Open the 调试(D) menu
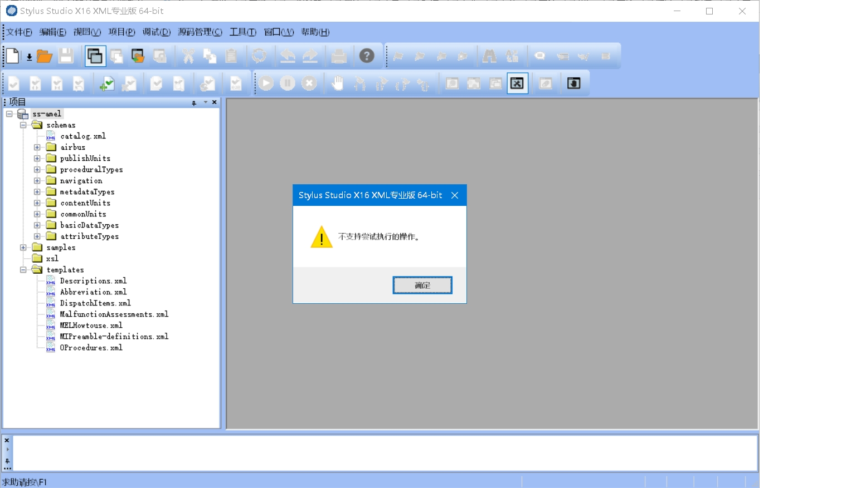The width and height of the screenshot is (856, 488). [x=156, y=32]
